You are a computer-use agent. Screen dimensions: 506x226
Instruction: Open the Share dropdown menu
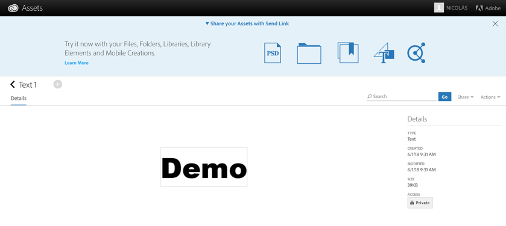coord(466,97)
